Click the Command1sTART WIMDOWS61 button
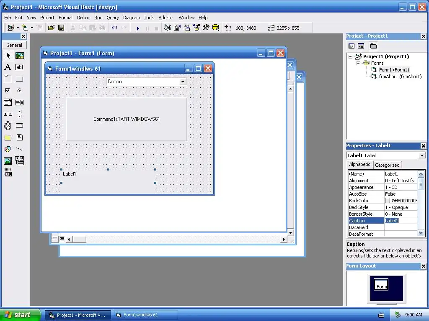The image size is (429, 321). pyautogui.click(x=127, y=119)
